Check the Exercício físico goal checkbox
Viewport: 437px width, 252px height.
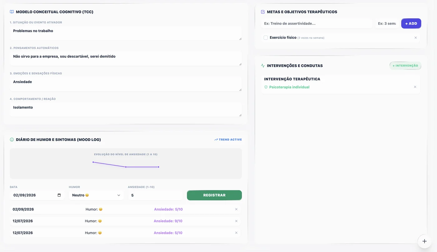[266, 38]
